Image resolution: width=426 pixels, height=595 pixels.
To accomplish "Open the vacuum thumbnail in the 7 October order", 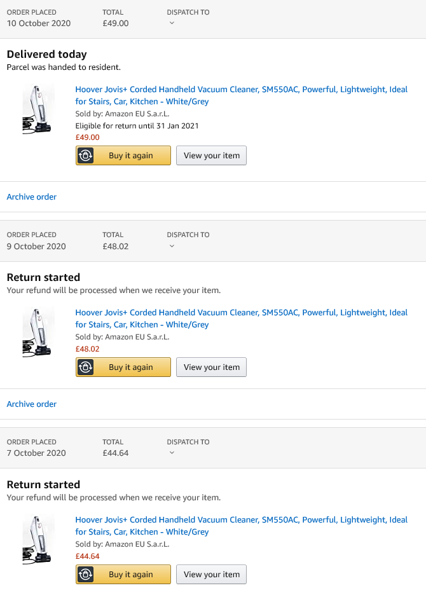I will [38, 540].
